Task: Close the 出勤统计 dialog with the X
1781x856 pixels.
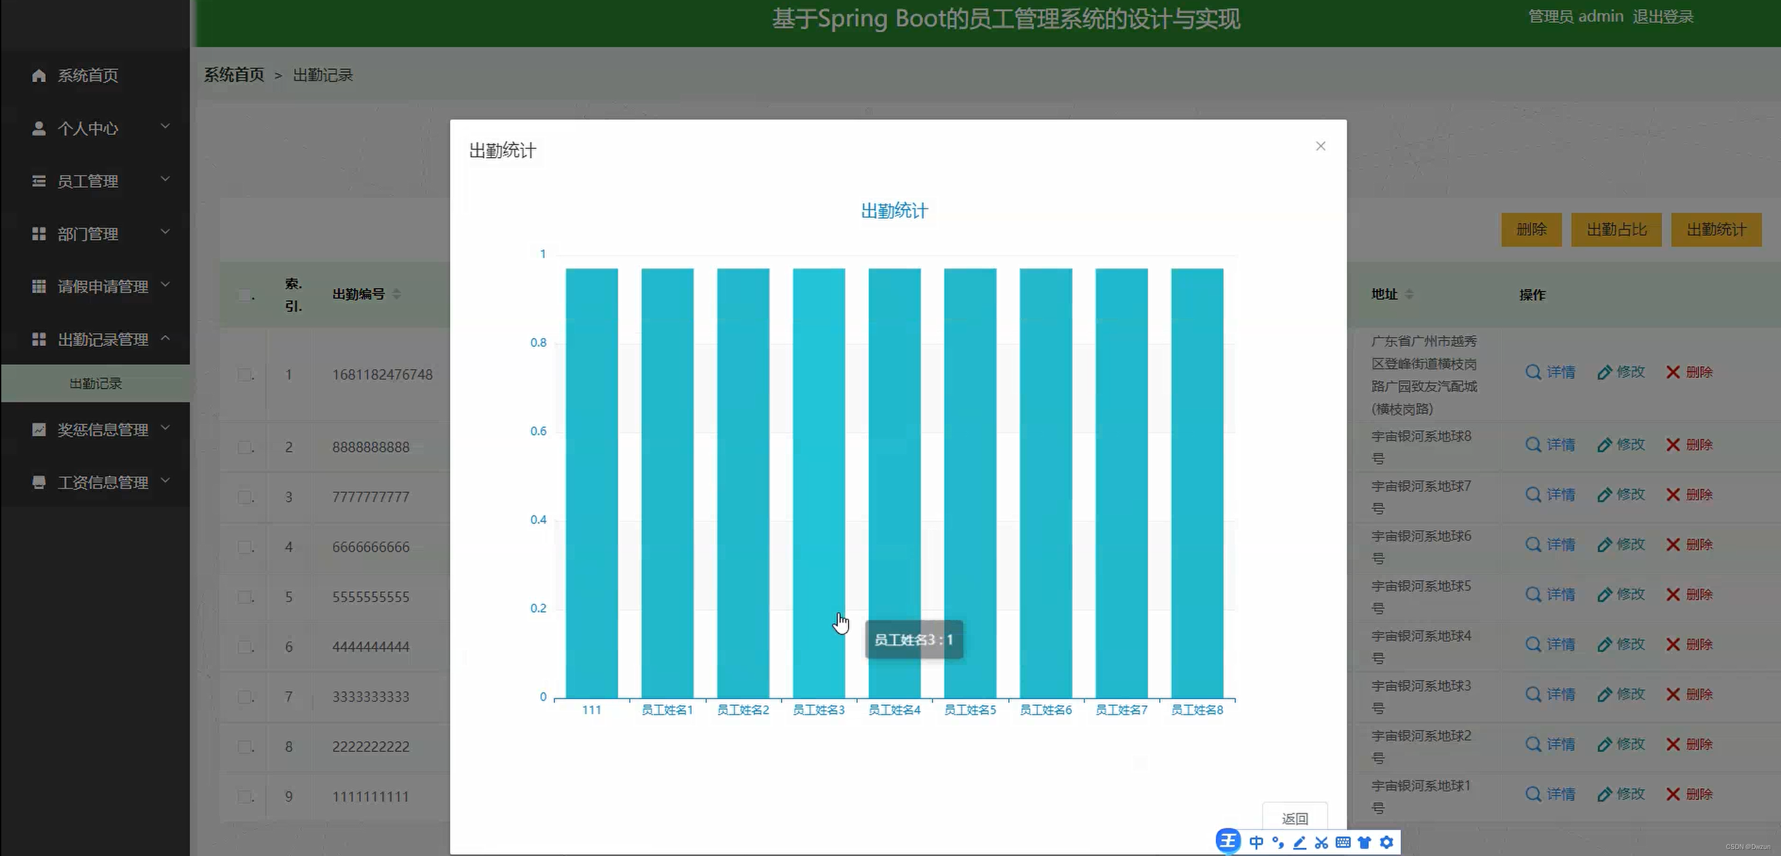Action: (1321, 146)
